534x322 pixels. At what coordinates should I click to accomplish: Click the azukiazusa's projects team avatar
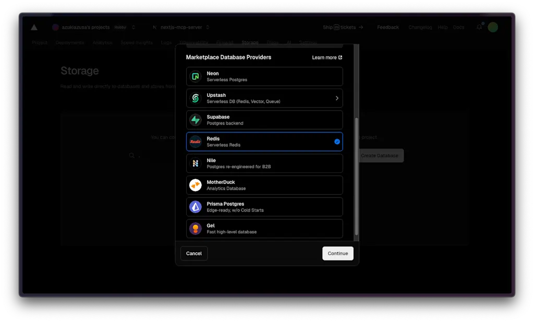55,27
